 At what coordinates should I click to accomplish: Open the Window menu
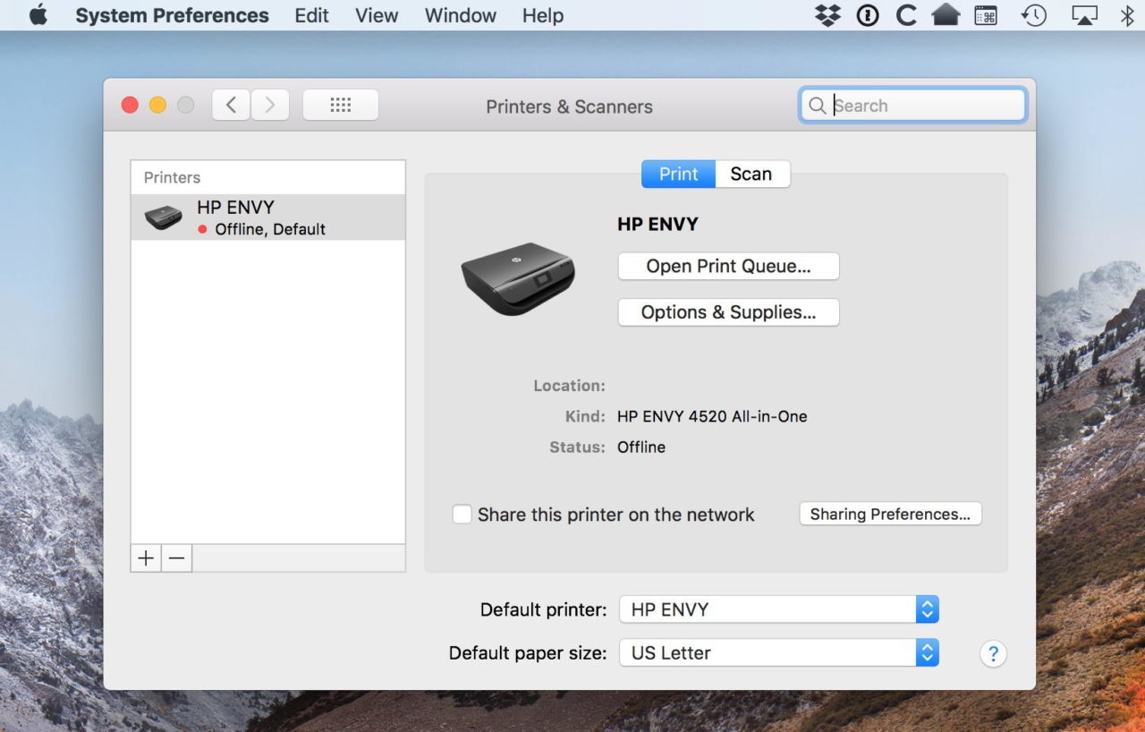pyautogui.click(x=461, y=15)
